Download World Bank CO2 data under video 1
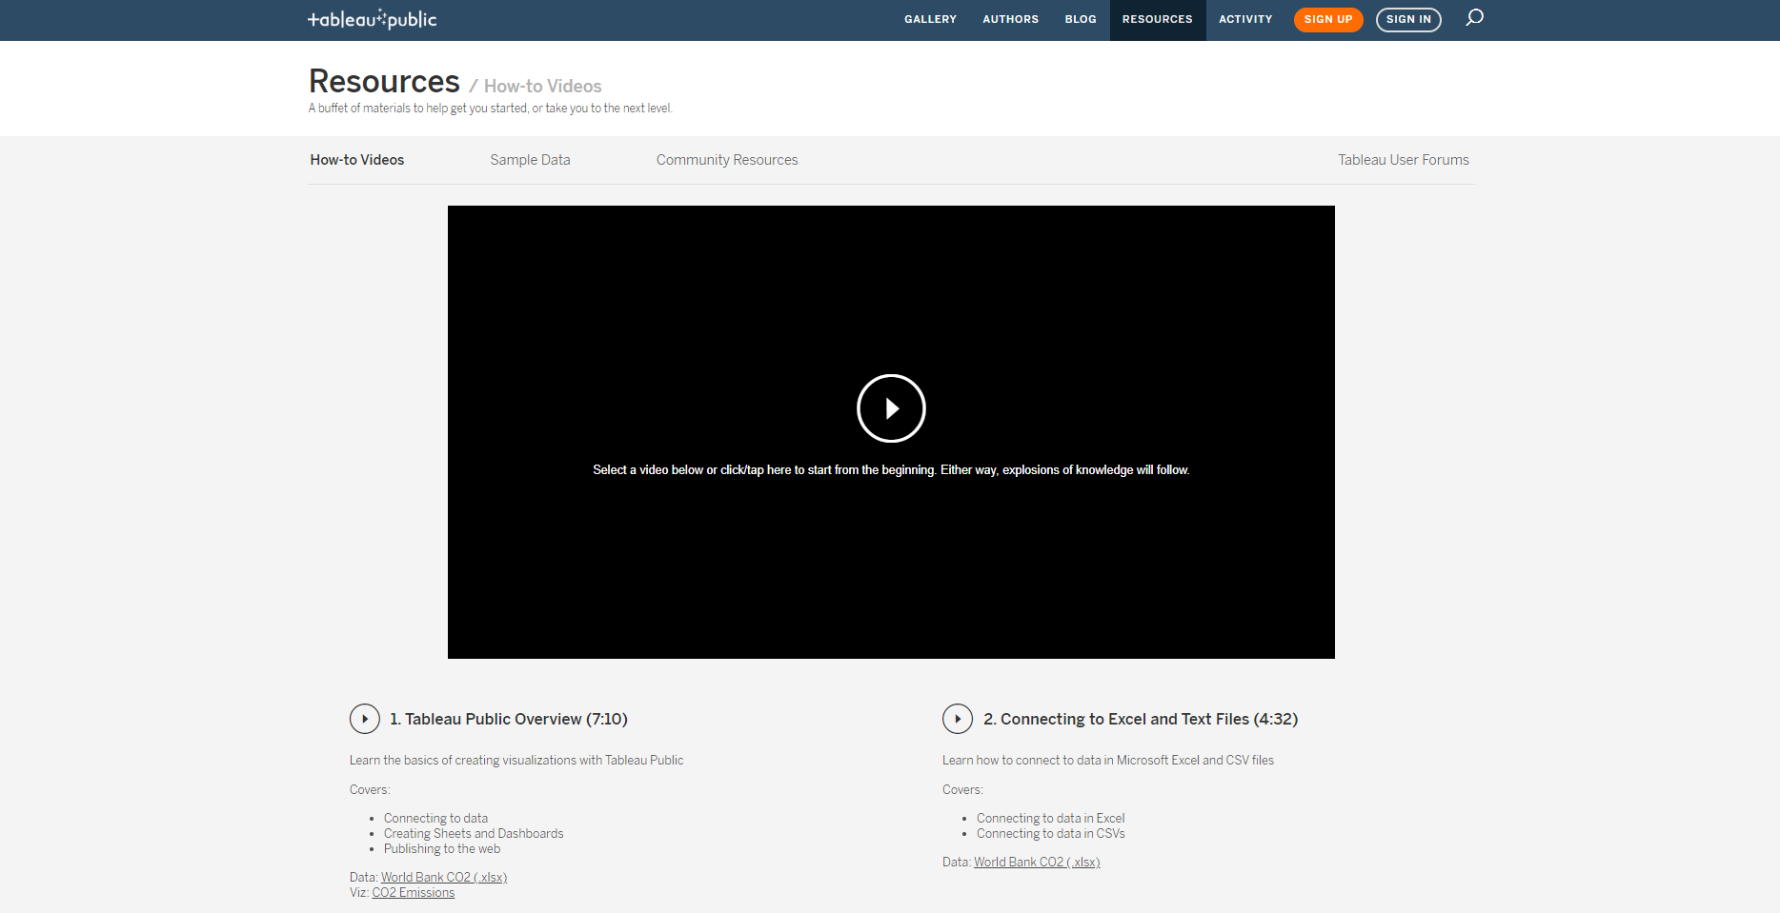Screen dimensions: 1780x913 tap(444, 877)
